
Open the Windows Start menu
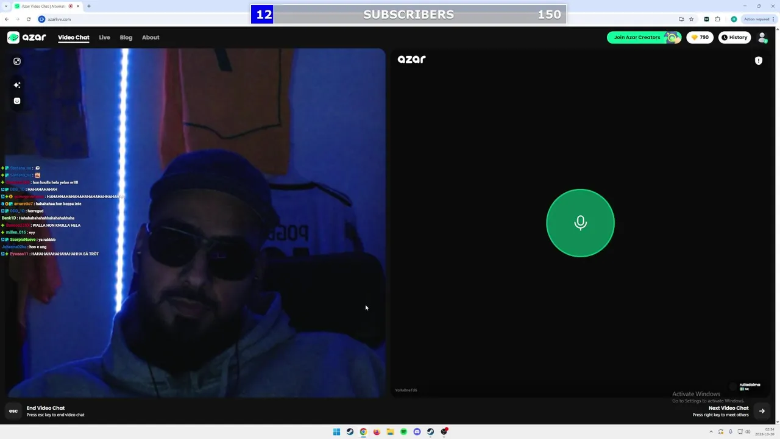coord(336,432)
